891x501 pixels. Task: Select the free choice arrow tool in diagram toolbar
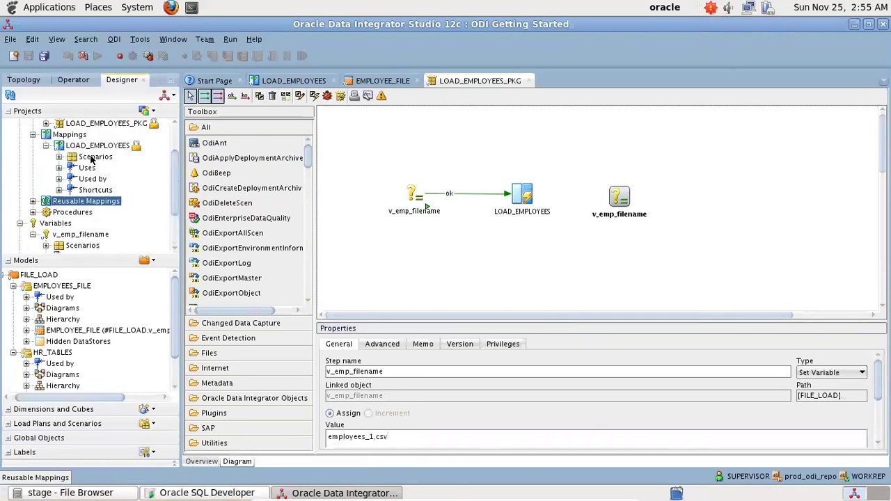(191, 96)
